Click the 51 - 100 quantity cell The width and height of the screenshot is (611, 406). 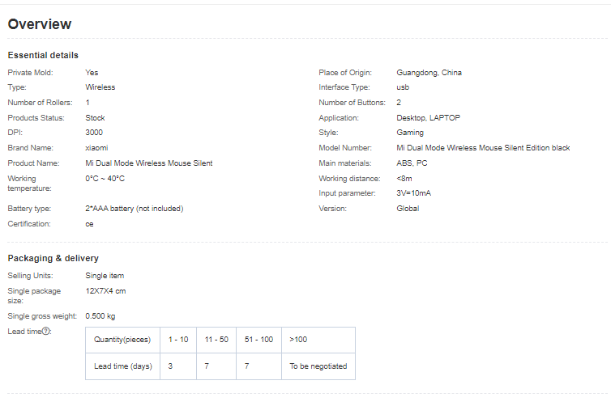click(x=258, y=340)
